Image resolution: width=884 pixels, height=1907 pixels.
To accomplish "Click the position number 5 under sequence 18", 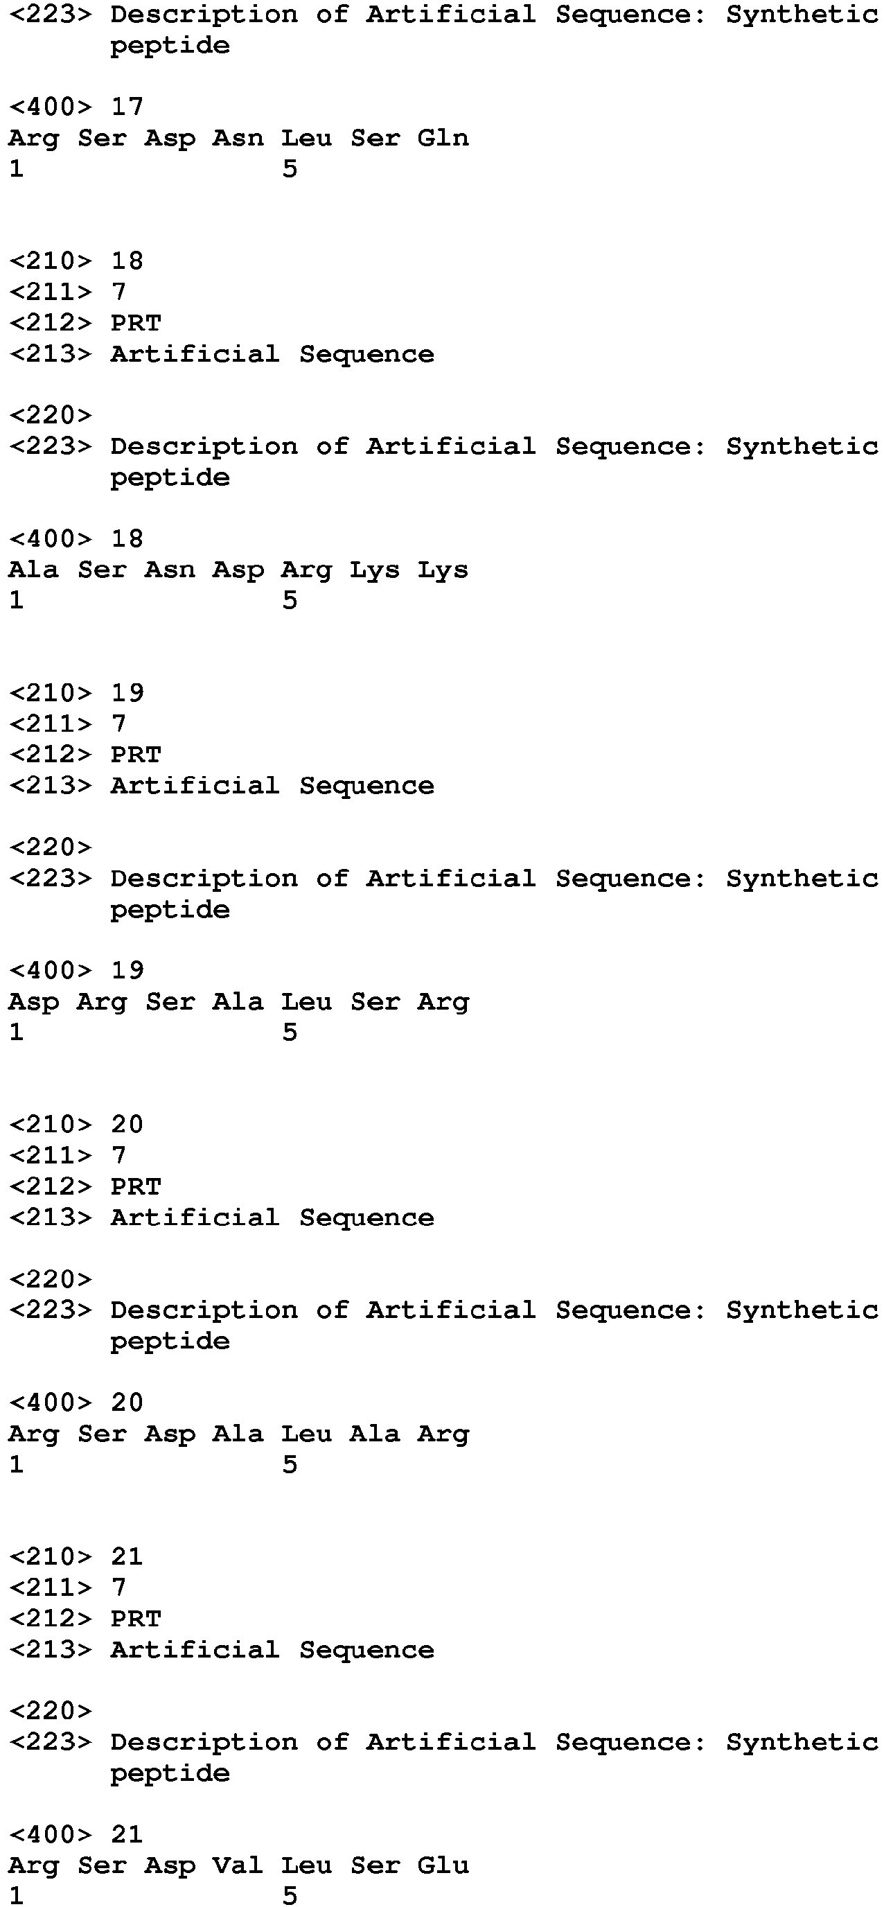I will [290, 600].
